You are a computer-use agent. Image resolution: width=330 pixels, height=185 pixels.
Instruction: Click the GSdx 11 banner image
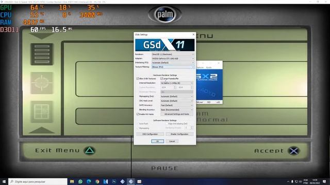click(165, 45)
